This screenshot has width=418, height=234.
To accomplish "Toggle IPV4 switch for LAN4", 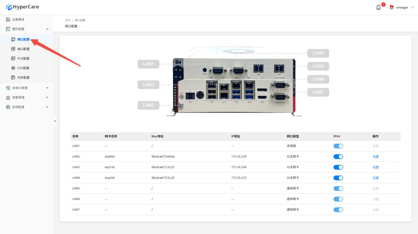I will (338, 178).
